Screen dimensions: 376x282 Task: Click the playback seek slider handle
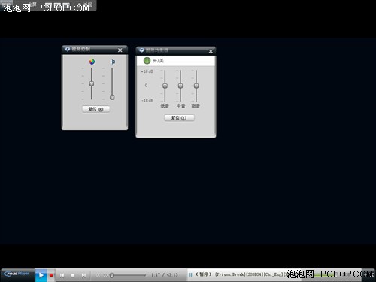coord(111,275)
